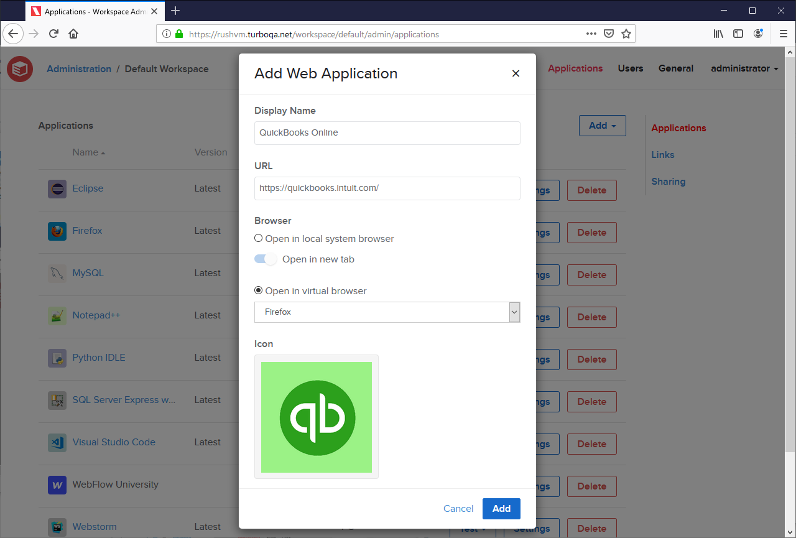Click the Python IDLE application icon
This screenshot has height=538, width=796.
point(57,358)
